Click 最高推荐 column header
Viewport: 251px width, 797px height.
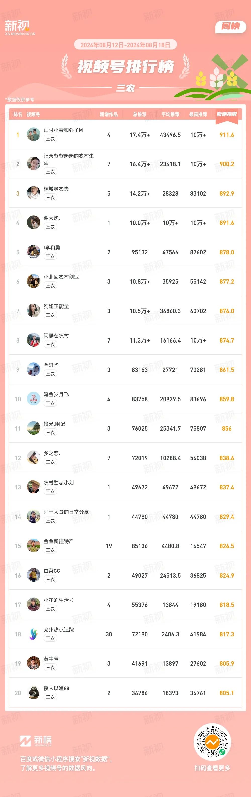(x=198, y=115)
